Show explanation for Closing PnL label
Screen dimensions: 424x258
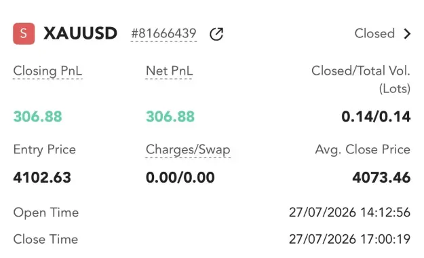click(x=47, y=71)
